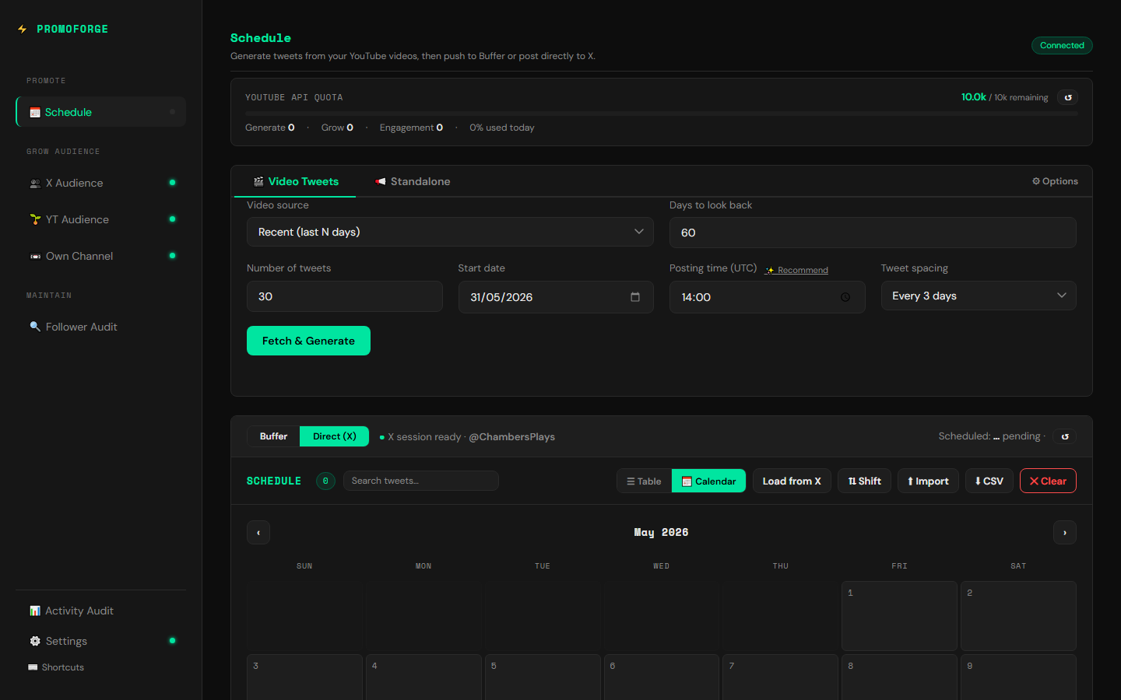Click the Days to look back field

point(873,233)
